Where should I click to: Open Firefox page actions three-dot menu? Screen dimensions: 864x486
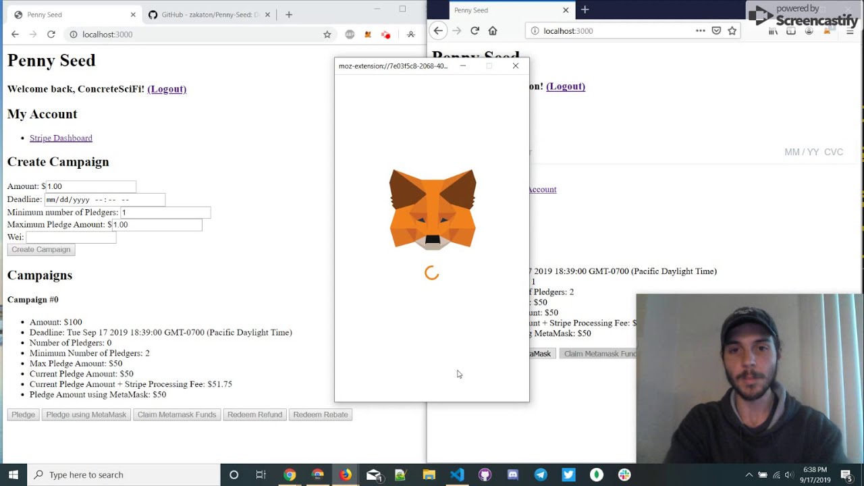pyautogui.click(x=701, y=30)
